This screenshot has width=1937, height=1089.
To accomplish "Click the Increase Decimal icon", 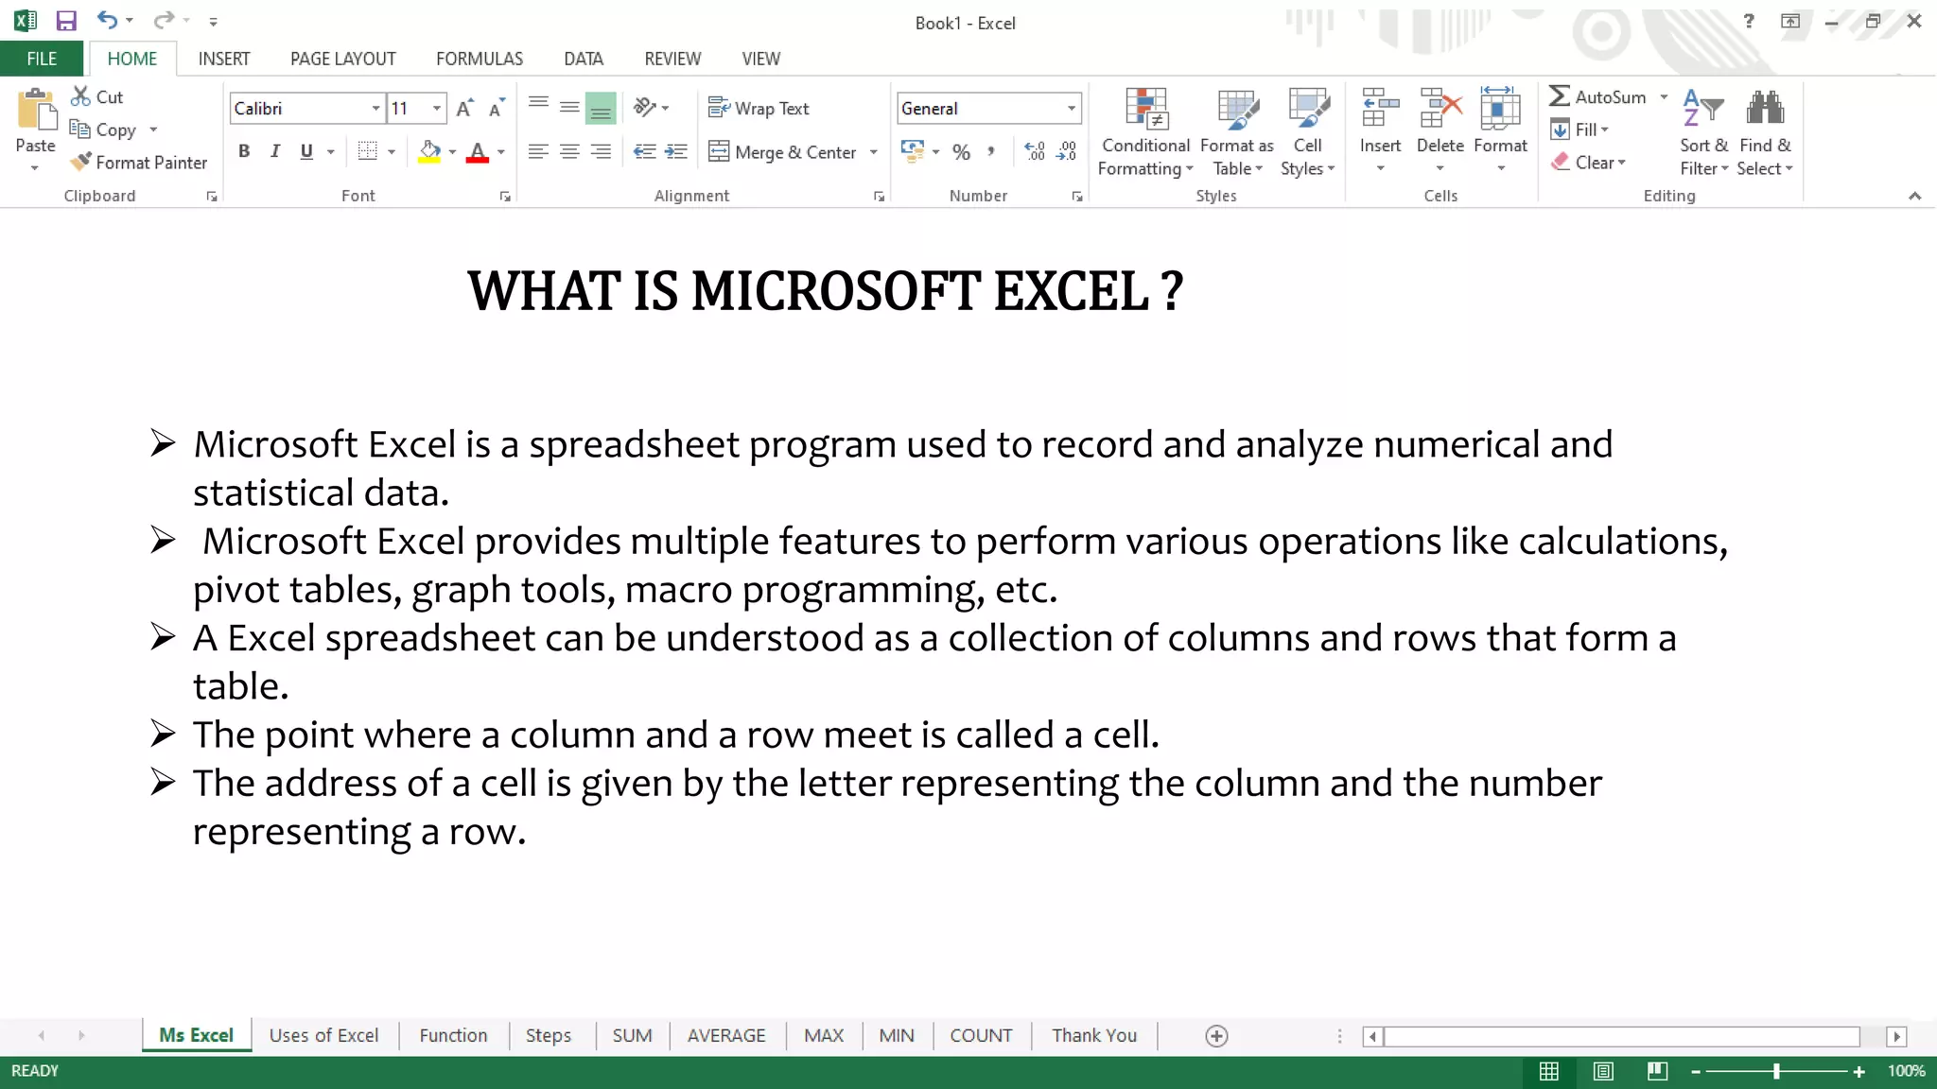I will (1035, 151).
